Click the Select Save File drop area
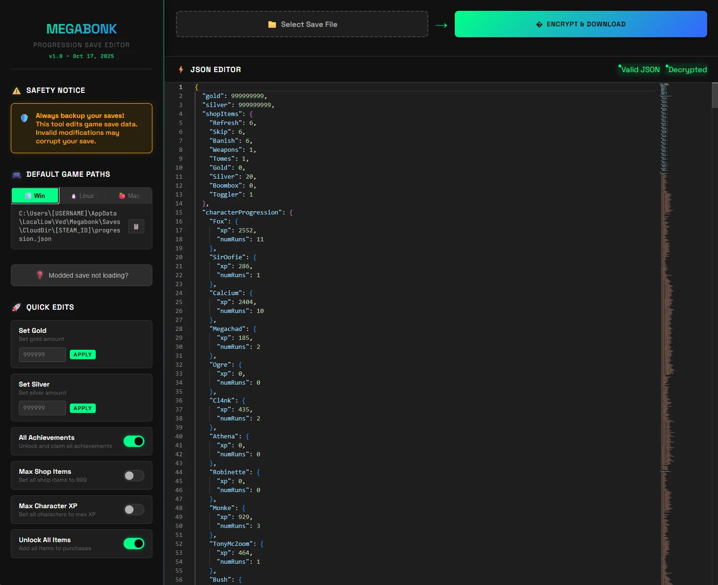This screenshot has height=585, width=718. 302,24
